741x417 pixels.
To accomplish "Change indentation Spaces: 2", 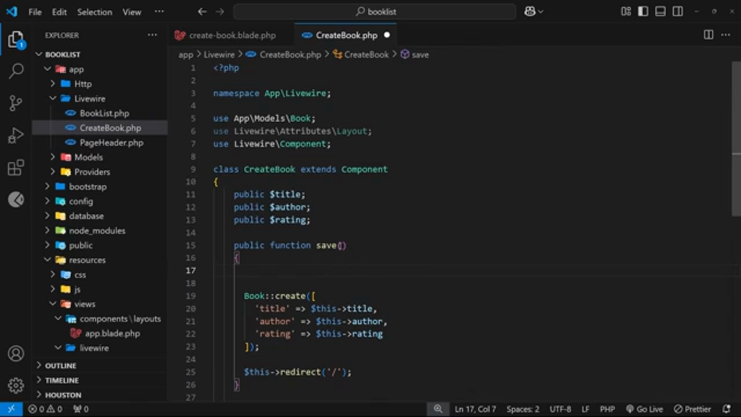I will [x=523, y=409].
